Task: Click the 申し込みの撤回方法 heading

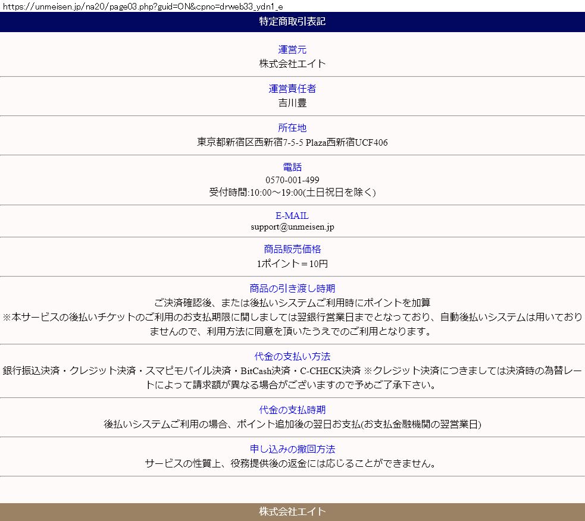Action: coord(292,449)
